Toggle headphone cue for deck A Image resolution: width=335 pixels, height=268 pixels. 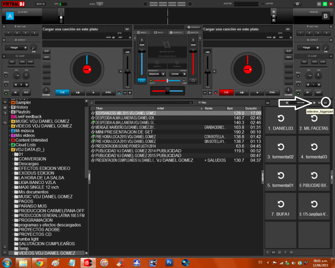tap(142, 80)
